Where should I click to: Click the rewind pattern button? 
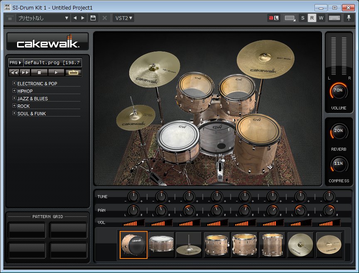14,72
